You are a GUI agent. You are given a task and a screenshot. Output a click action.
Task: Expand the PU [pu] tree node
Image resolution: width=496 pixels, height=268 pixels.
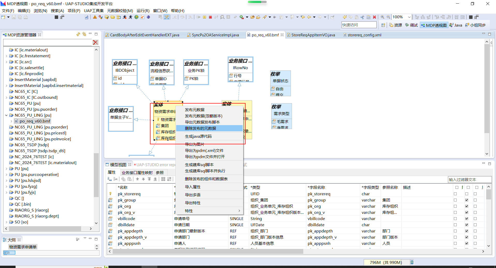[6, 168]
